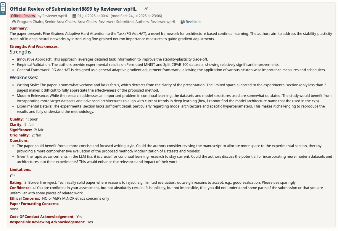Click the pink Official Review badge

tap(23, 16)
